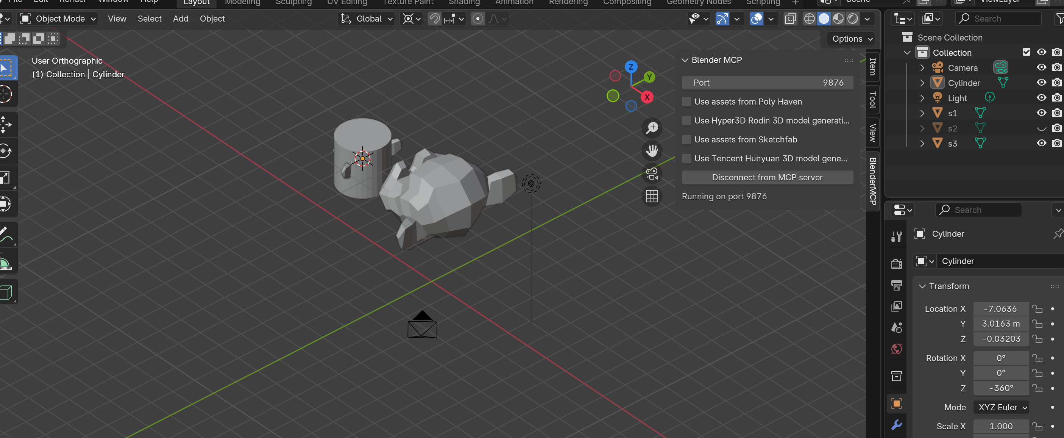The image size is (1064, 438).
Task: Select the Measure tool in toolbar
Action: [x=6, y=263]
